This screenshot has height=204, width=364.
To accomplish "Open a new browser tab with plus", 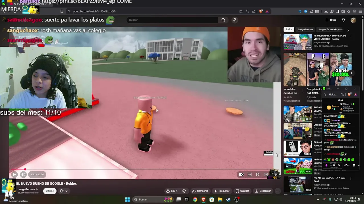I will coord(57,4).
